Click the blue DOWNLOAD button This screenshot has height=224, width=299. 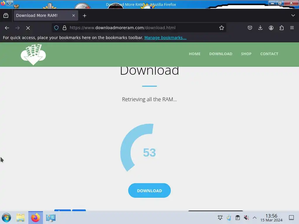coord(149,190)
